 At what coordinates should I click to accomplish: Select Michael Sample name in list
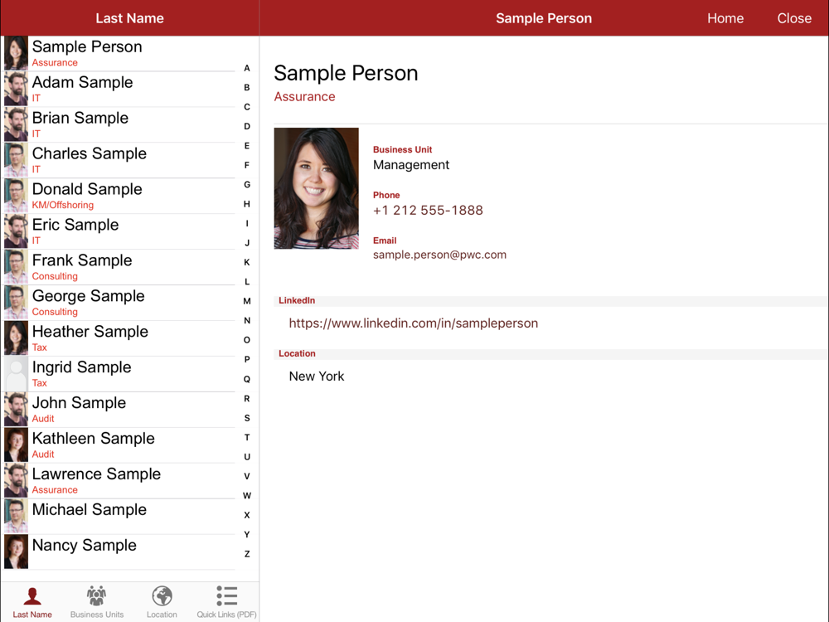90,510
